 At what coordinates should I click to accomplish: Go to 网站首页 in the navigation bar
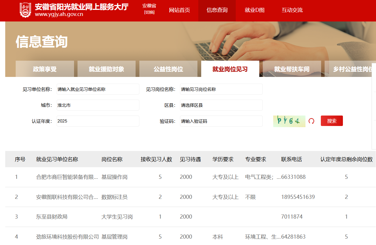(179, 10)
